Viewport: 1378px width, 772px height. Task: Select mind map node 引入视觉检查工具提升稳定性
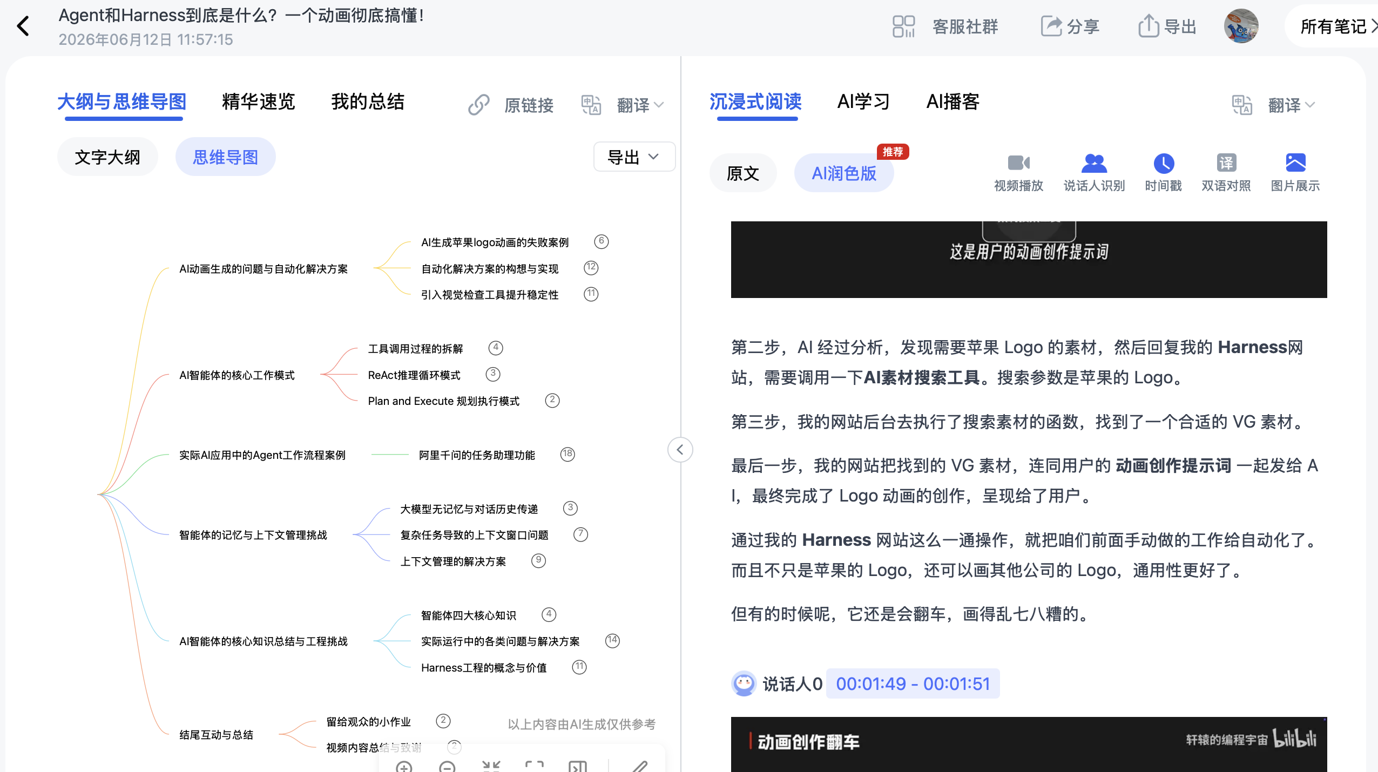click(x=490, y=294)
